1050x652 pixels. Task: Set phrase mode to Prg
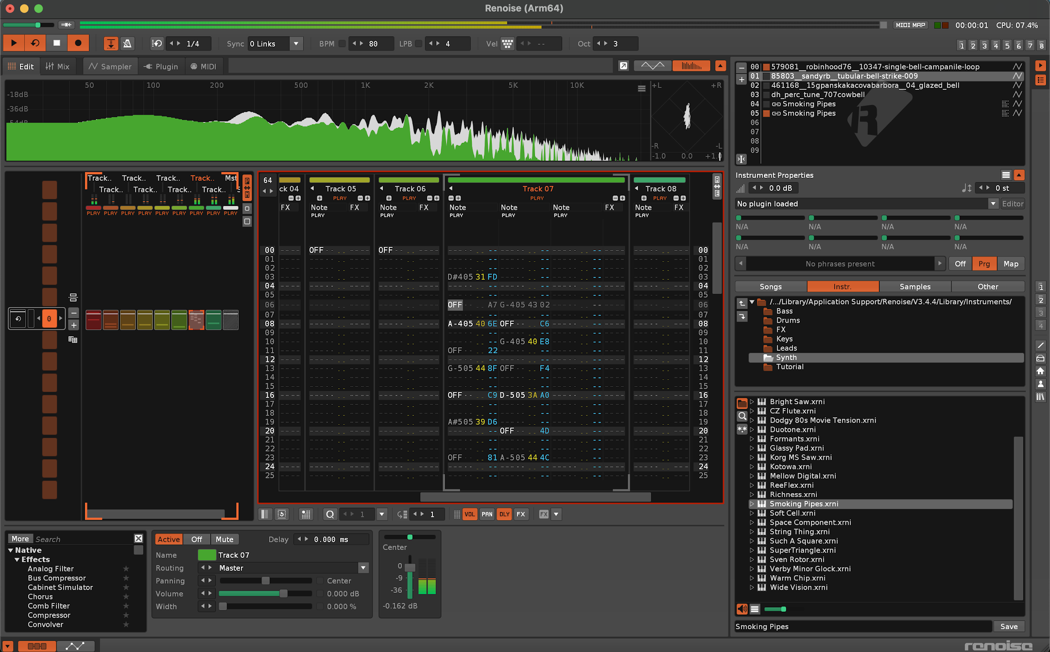(984, 264)
